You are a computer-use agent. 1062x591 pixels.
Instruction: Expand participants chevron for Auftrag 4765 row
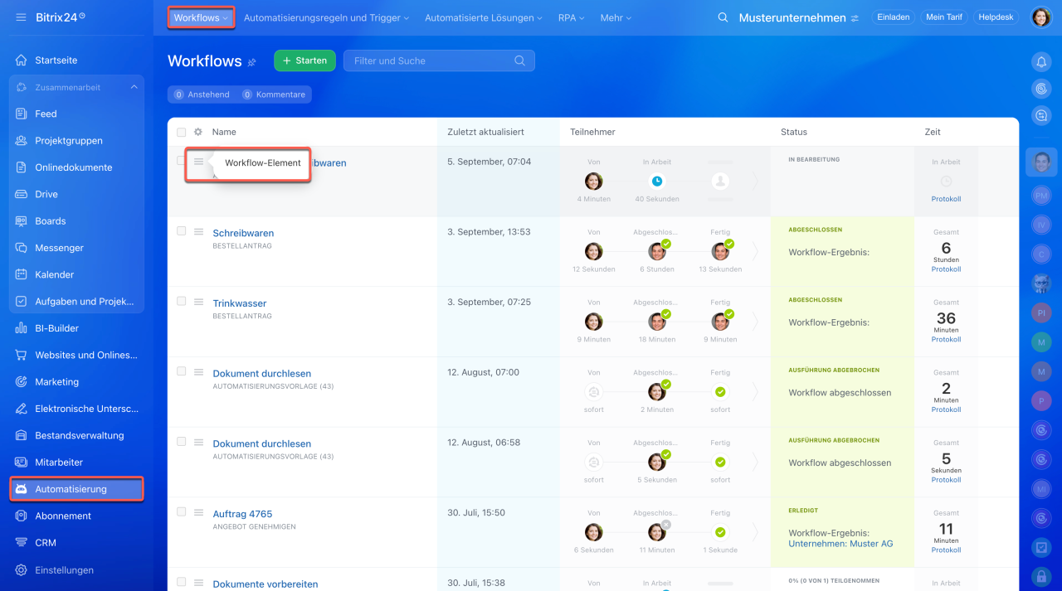(x=755, y=532)
